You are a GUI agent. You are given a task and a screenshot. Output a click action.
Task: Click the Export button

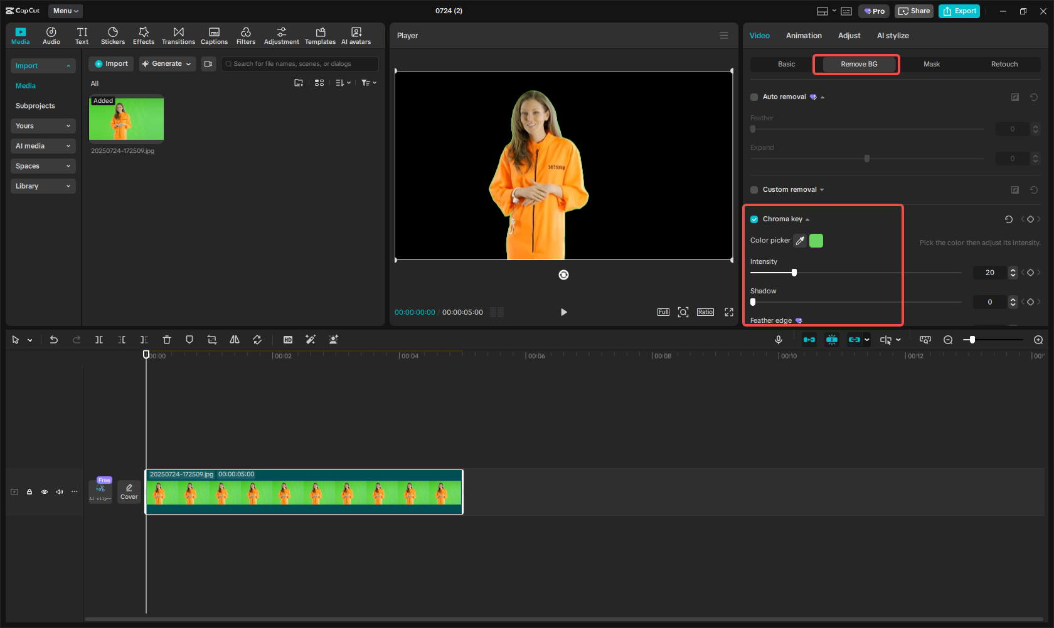click(959, 11)
